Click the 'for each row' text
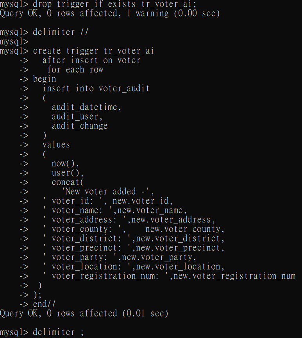Screen dimensions: 302x338 (75, 70)
